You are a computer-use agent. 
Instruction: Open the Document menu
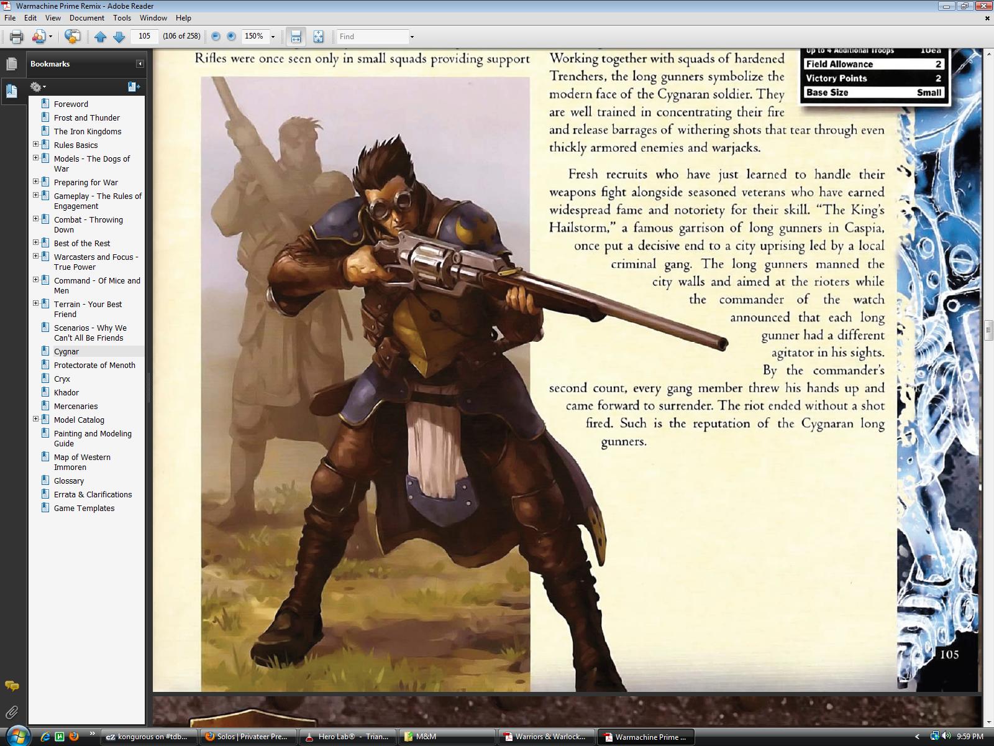pyautogui.click(x=86, y=18)
